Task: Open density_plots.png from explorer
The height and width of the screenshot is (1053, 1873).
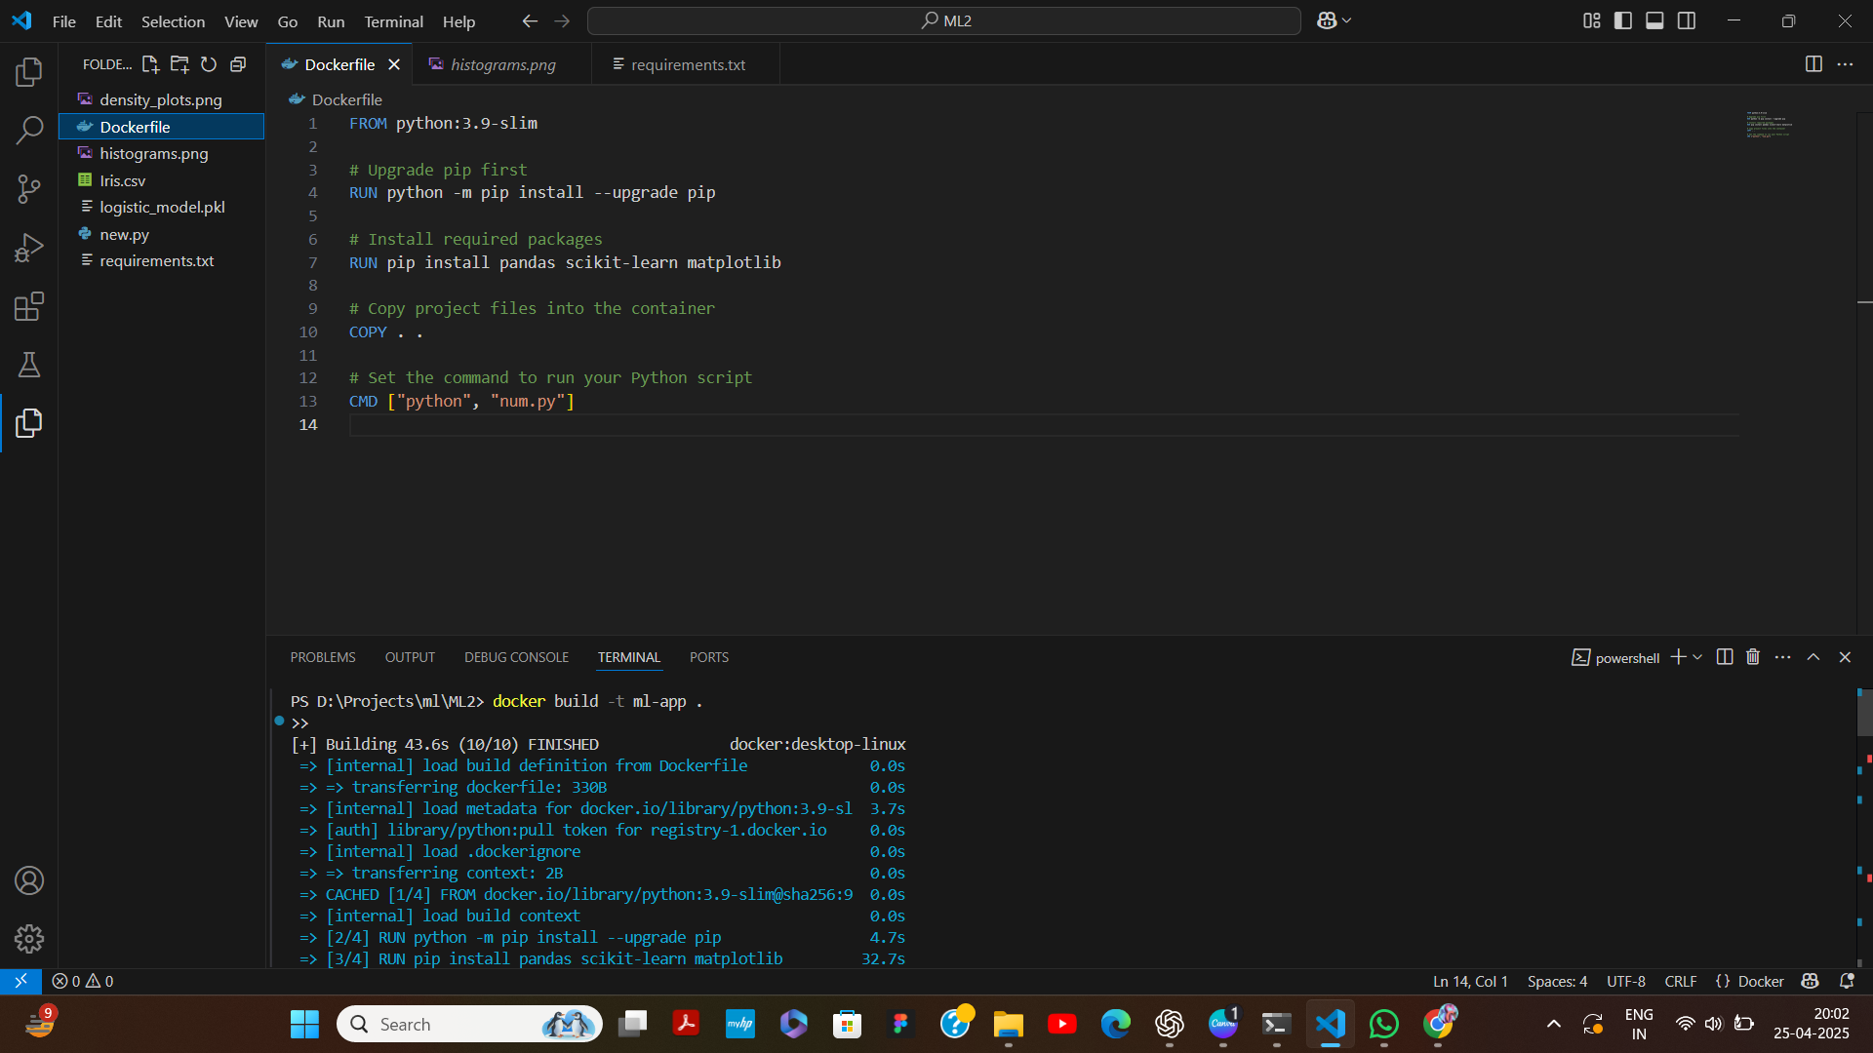Action: coord(162,99)
